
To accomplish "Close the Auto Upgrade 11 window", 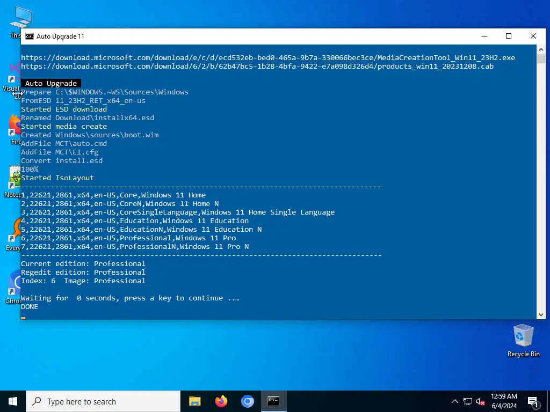I will [533, 36].
